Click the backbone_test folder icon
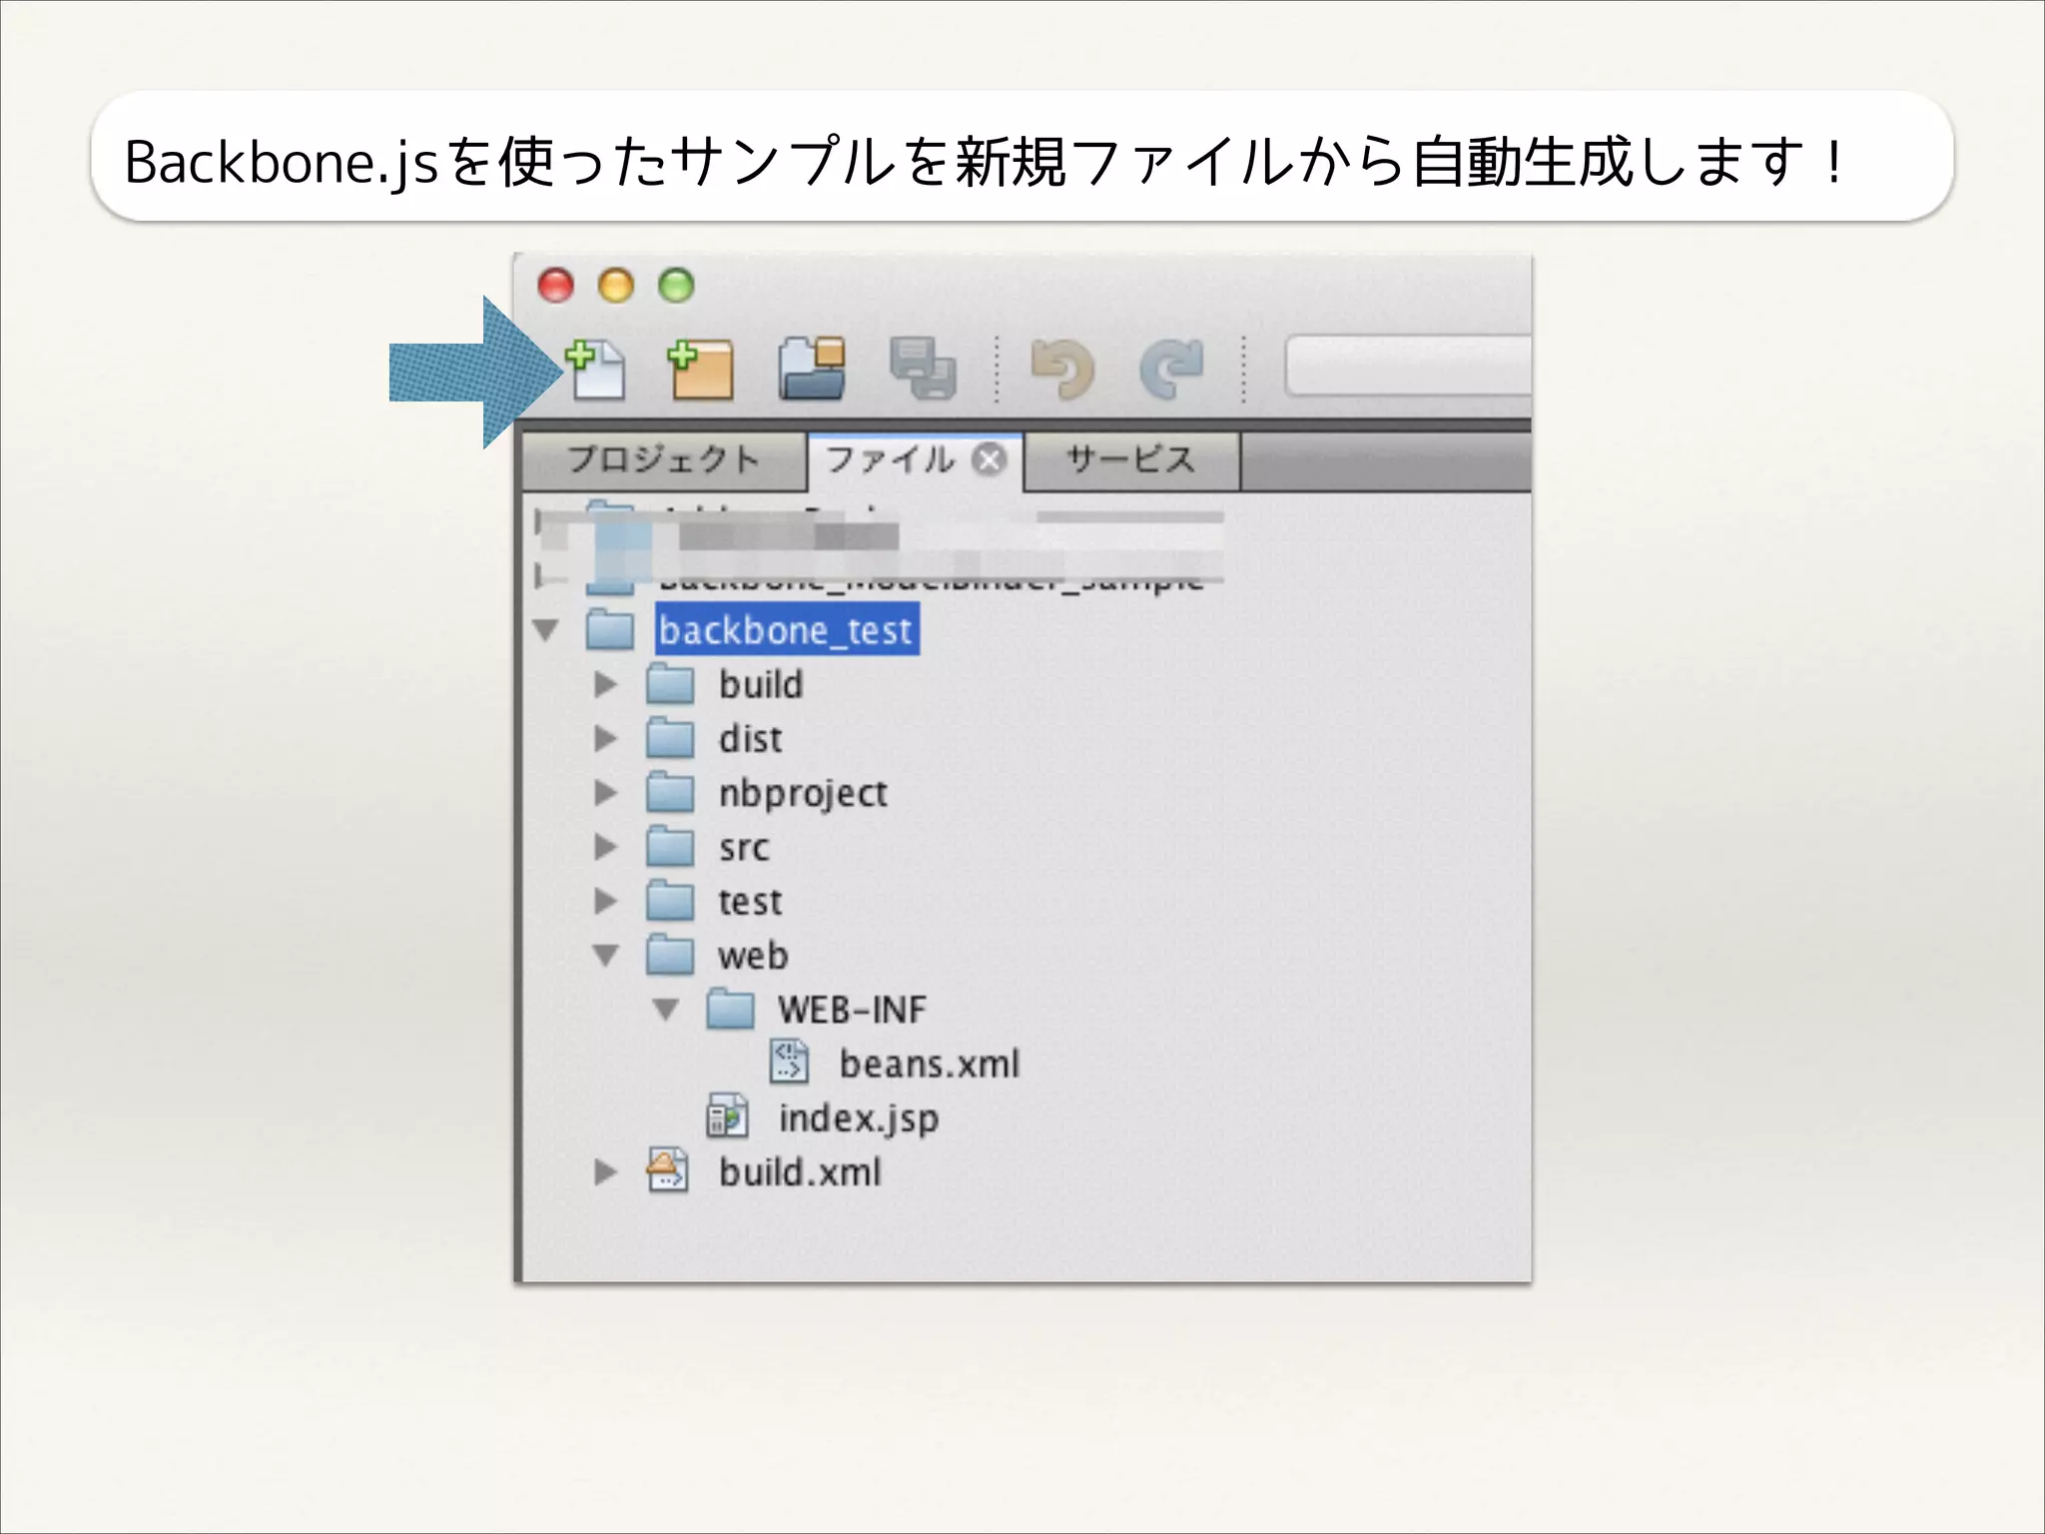 point(610,629)
